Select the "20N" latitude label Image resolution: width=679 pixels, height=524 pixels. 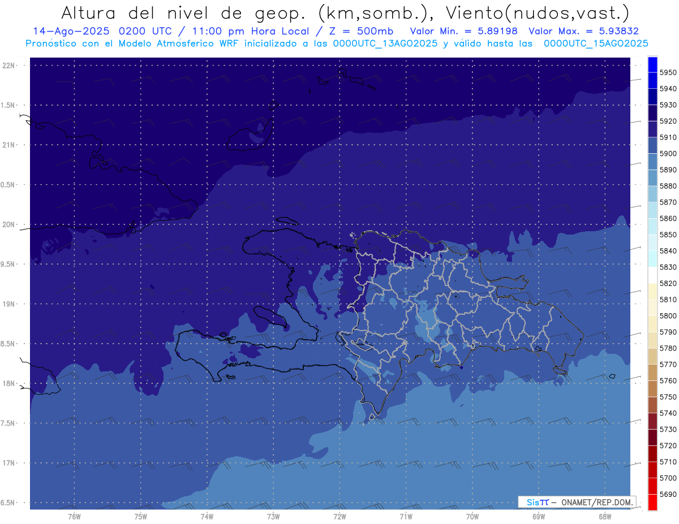(9, 224)
